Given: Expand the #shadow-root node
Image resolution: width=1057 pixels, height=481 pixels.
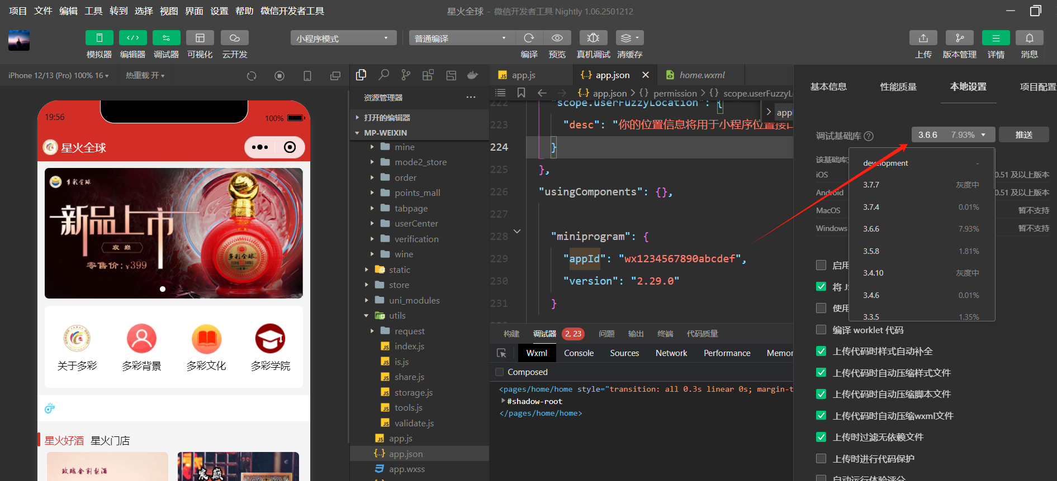Looking at the screenshot, I should 504,401.
